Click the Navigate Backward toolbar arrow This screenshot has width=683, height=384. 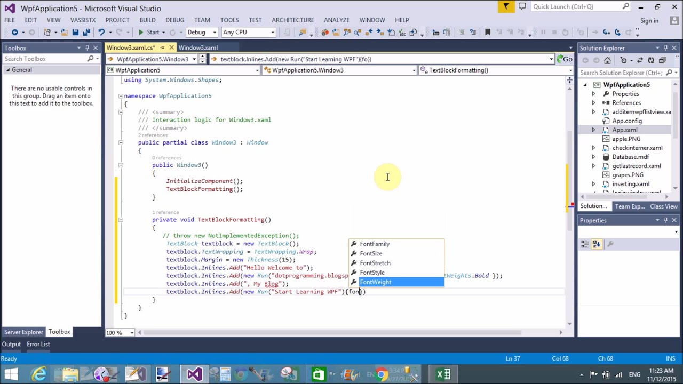(x=15, y=33)
